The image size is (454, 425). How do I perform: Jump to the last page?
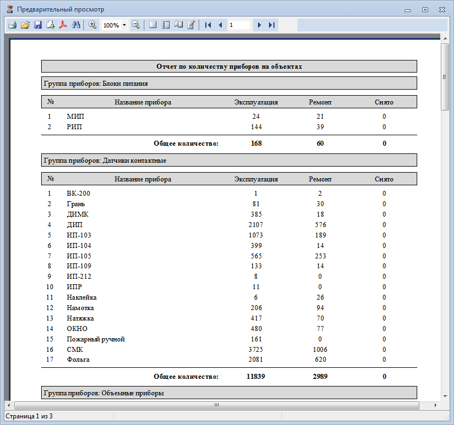click(272, 25)
